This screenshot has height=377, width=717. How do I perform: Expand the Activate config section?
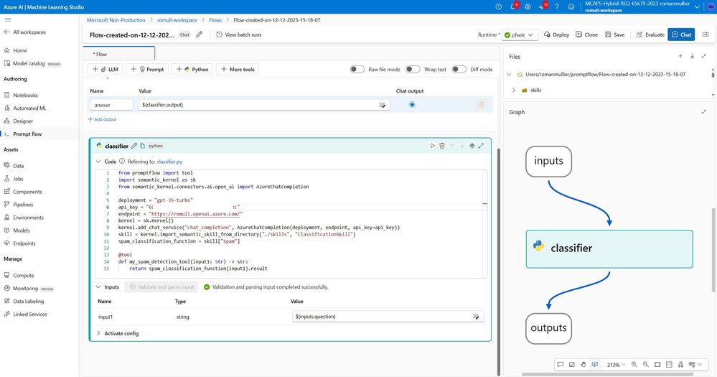tap(98, 333)
